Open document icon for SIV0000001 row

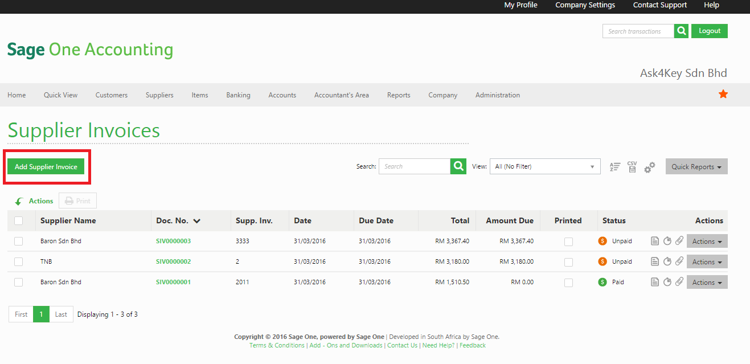click(x=655, y=282)
